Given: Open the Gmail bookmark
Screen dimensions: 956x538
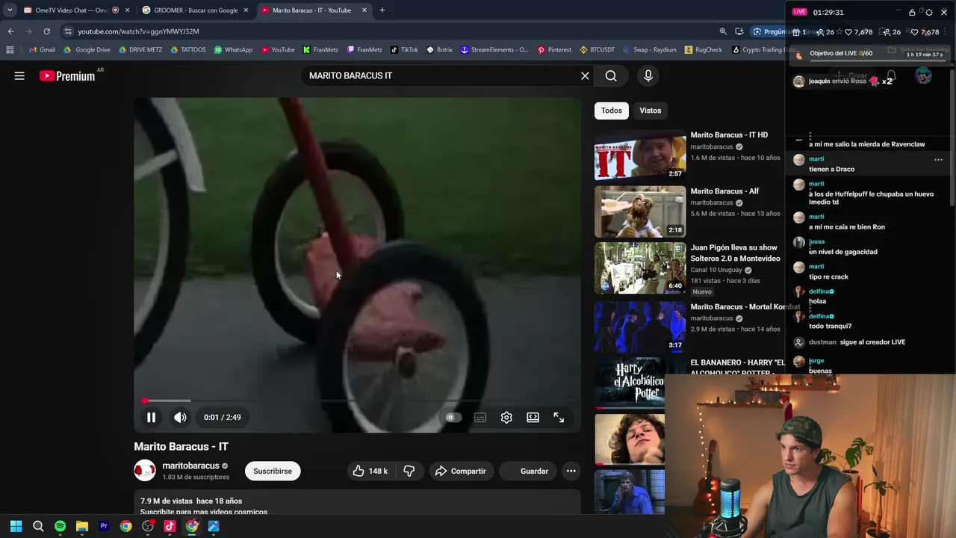Looking at the screenshot, I should click(x=42, y=50).
